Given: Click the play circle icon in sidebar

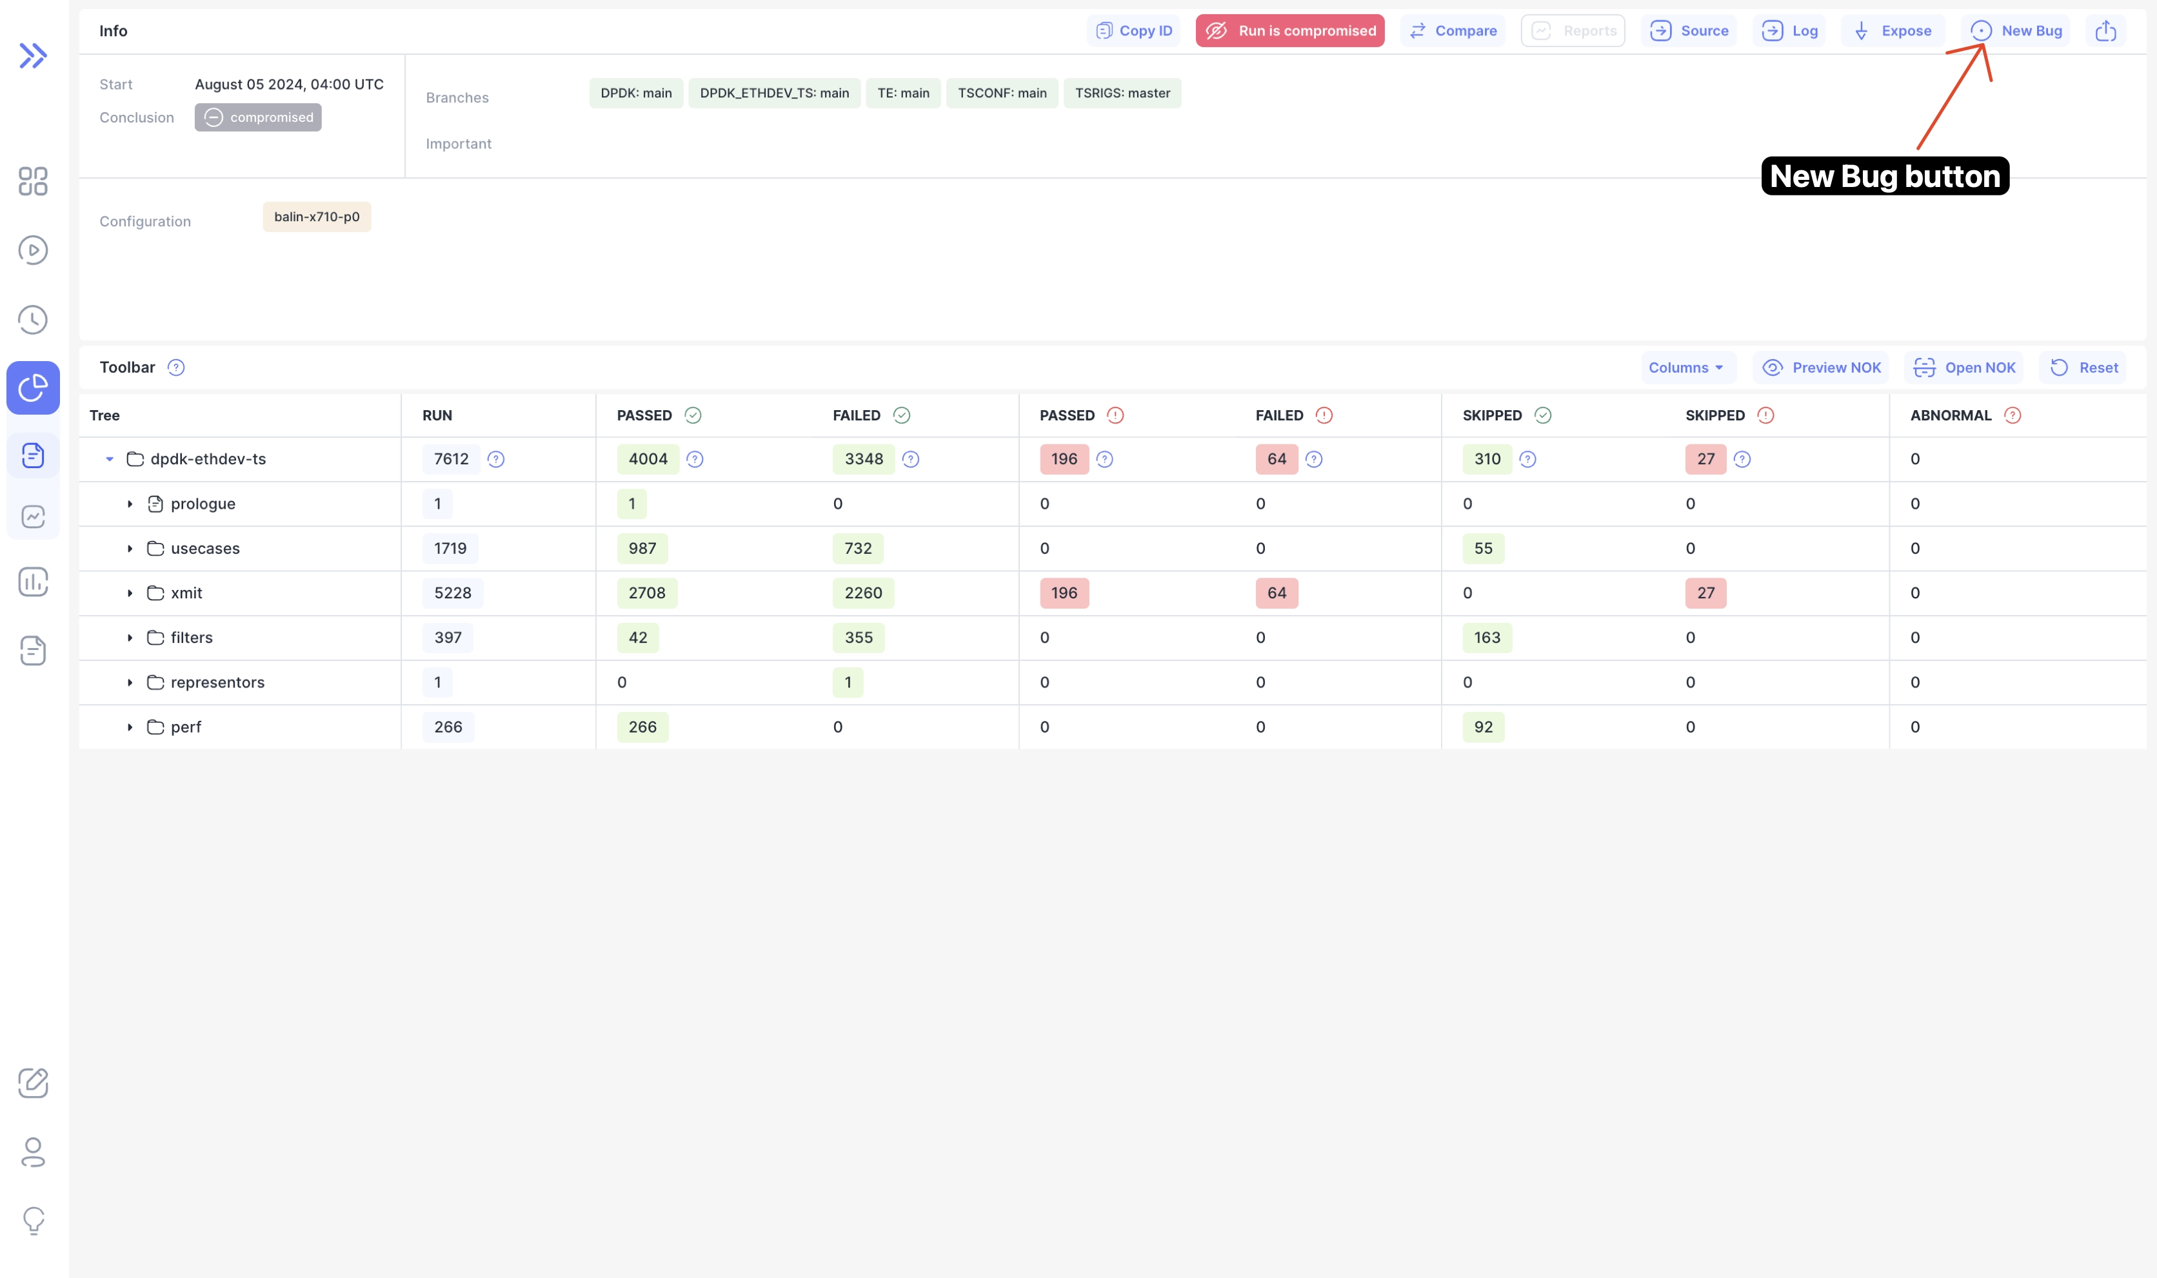Looking at the screenshot, I should click(x=33, y=251).
